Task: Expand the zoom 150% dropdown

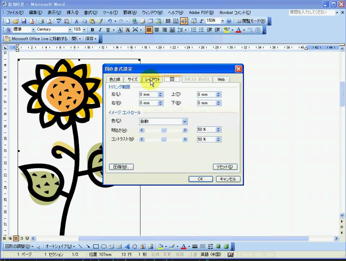Action: point(222,21)
